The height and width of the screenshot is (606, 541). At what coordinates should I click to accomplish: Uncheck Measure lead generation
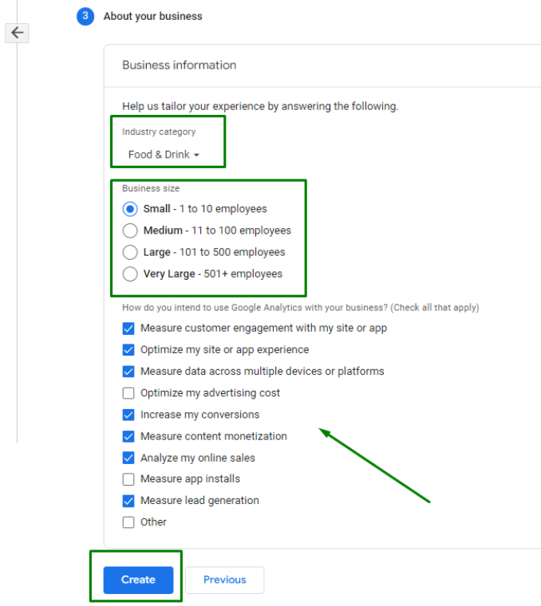[128, 501]
